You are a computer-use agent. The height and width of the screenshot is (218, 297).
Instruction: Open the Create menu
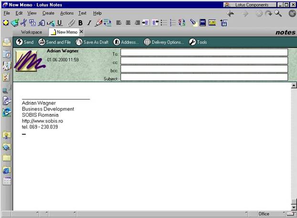point(48,13)
